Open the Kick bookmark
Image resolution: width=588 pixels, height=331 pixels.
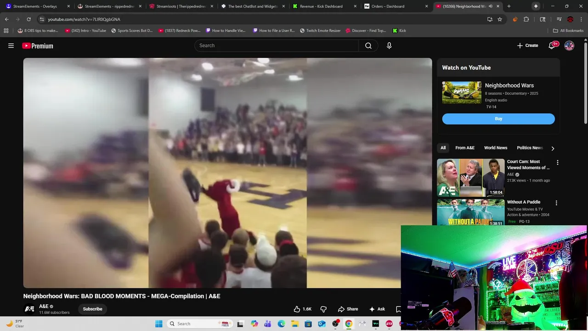click(399, 30)
